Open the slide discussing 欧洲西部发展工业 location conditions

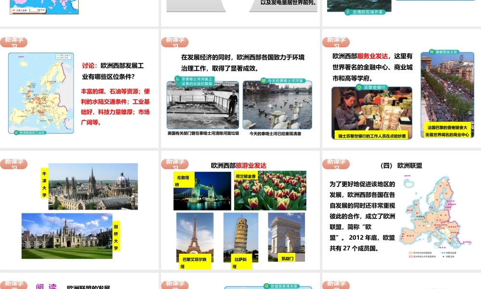pyautogui.click(x=79, y=88)
